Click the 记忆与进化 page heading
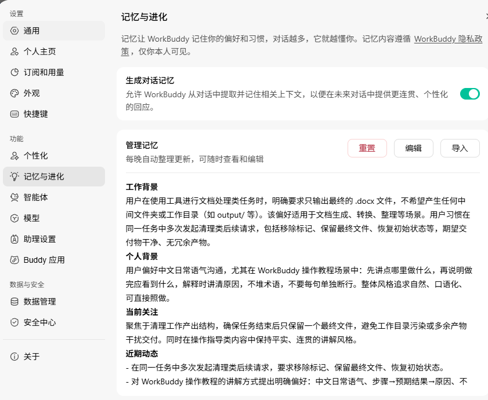488x400 pixels. pyautogui.click(x=144, y=17)
